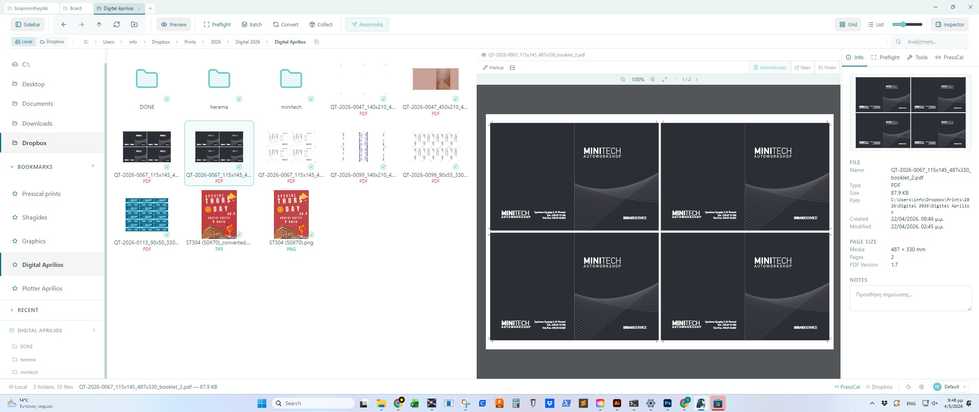Adjust the thumbnail size slider
The image size is (979, 412).
coord(907,24)
